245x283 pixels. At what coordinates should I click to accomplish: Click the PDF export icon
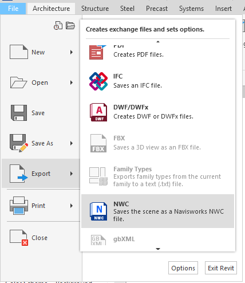tap(98, 52)
